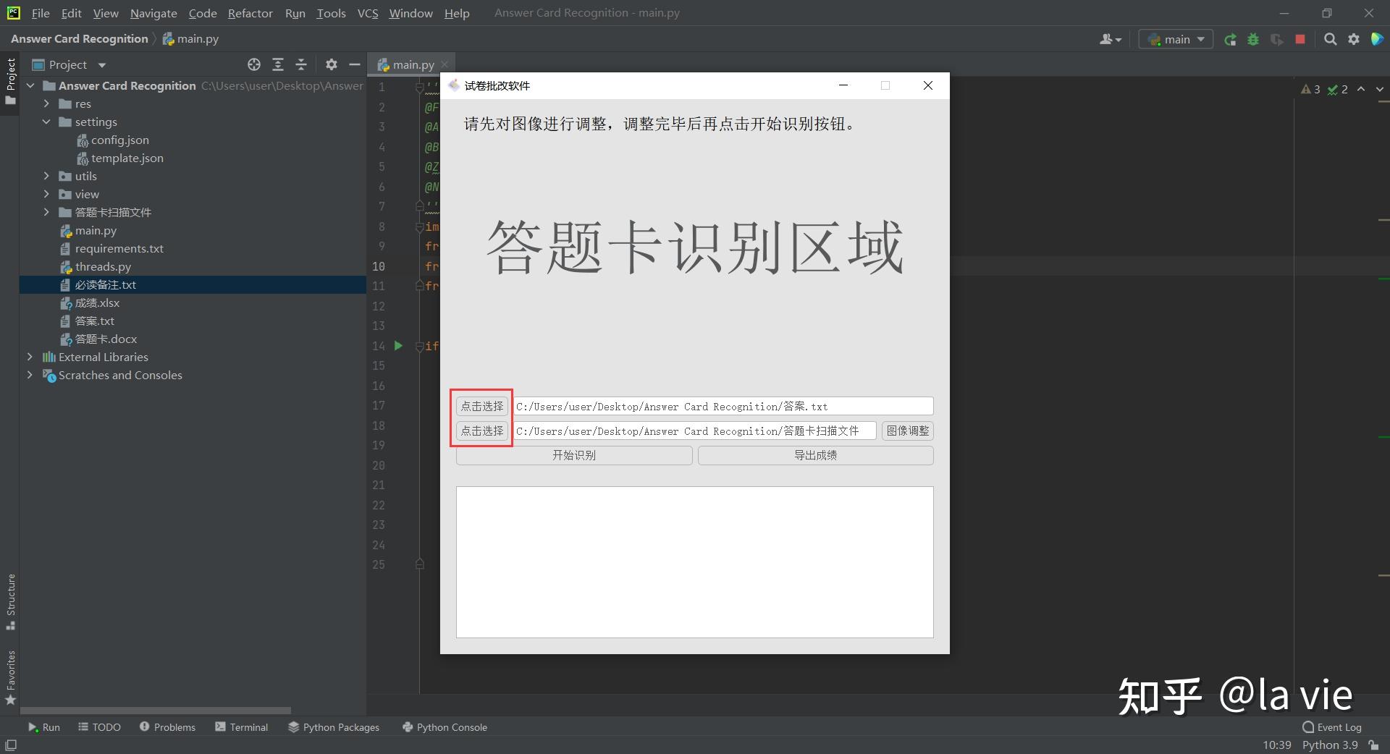Collapse all nodes in the Project tree
This screenshot has width=1390, height=754.
(301, 64)
